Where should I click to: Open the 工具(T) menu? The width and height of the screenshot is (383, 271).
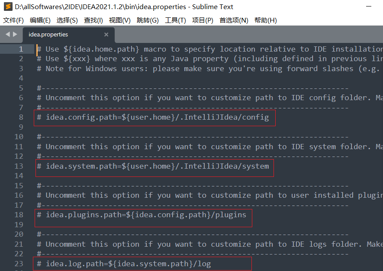click(175, 20)
